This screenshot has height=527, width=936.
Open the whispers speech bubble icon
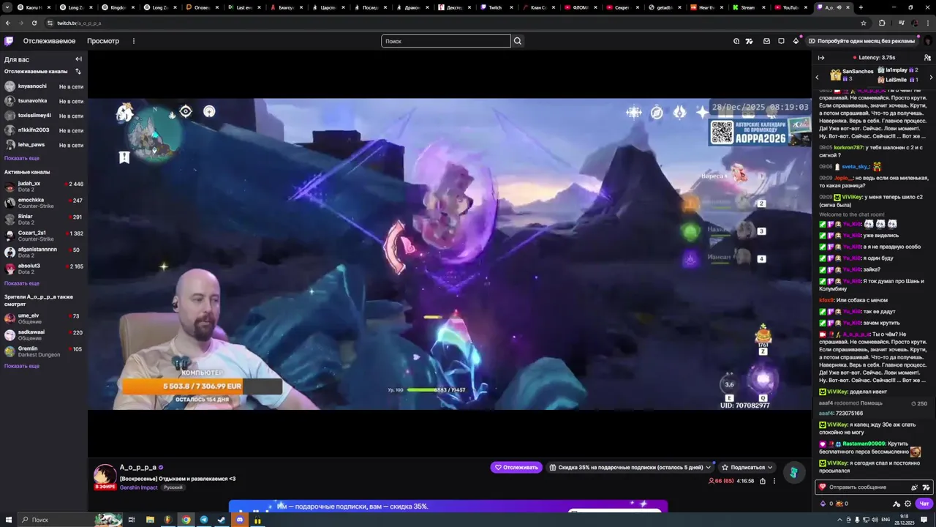pos(781,41)
